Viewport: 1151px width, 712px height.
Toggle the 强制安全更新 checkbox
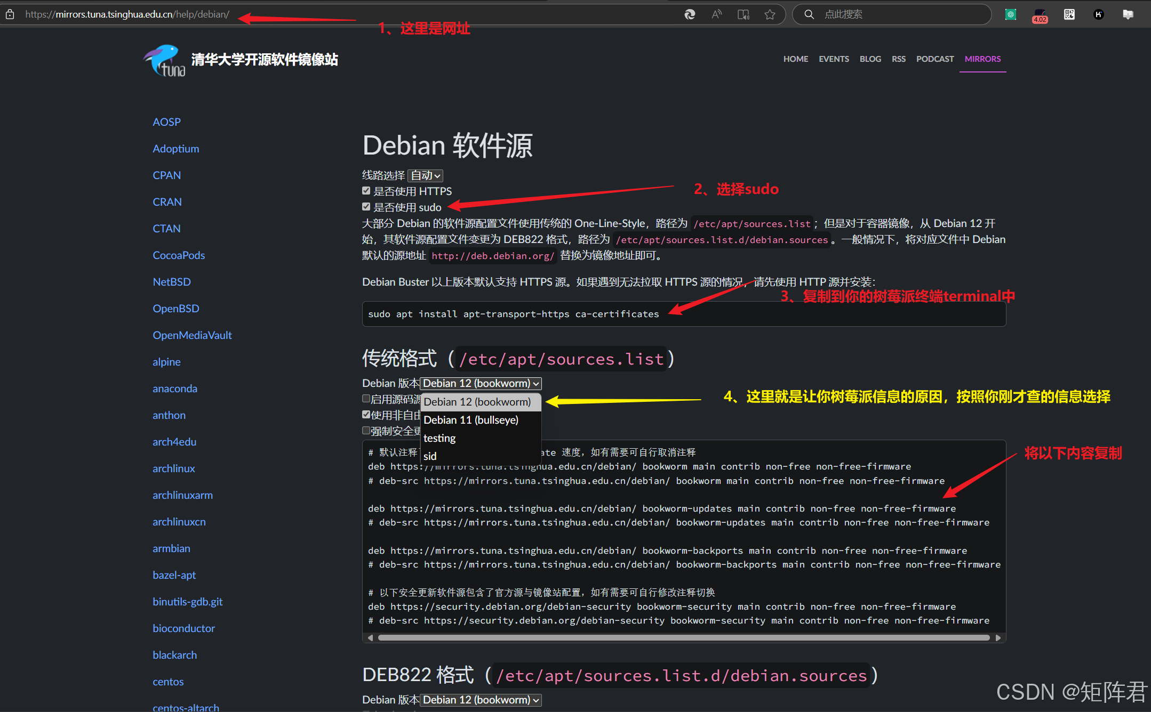tap(366, 430)
